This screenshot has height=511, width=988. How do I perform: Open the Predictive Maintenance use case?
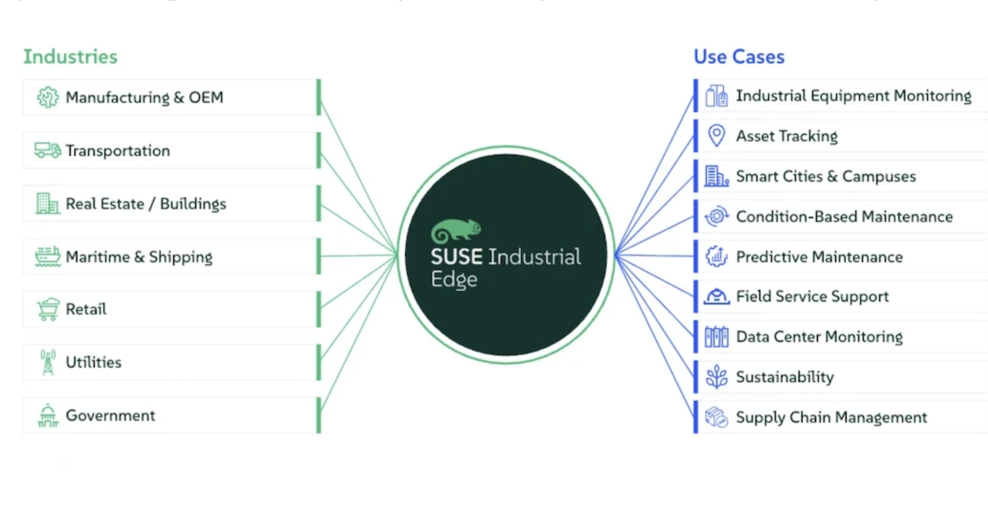[819, 257]
